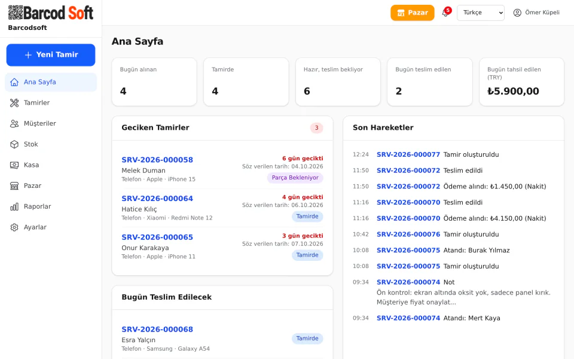Click the Bugün tahsil edilen ₺5.900,00 card
The height and width of the screenshot is (359, 574).
pyautogui.click(x=521, y=82)
